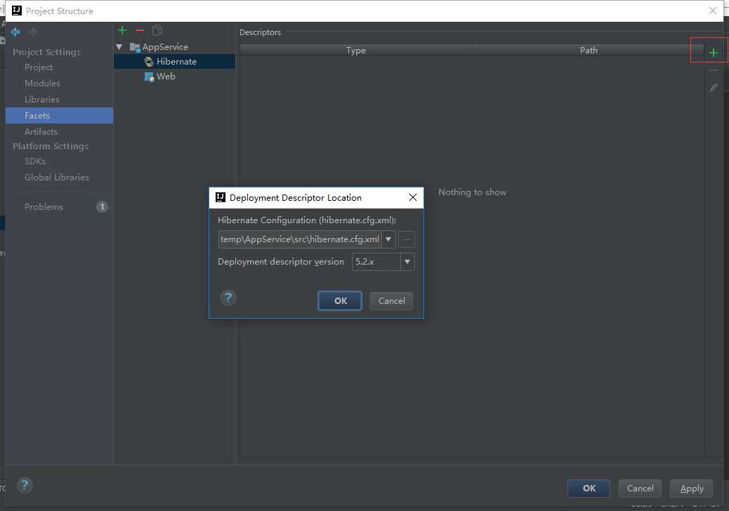Screen dimensions: 729x511
Task: Click the remove descriptor minus icon
Action: pos(713,70)
